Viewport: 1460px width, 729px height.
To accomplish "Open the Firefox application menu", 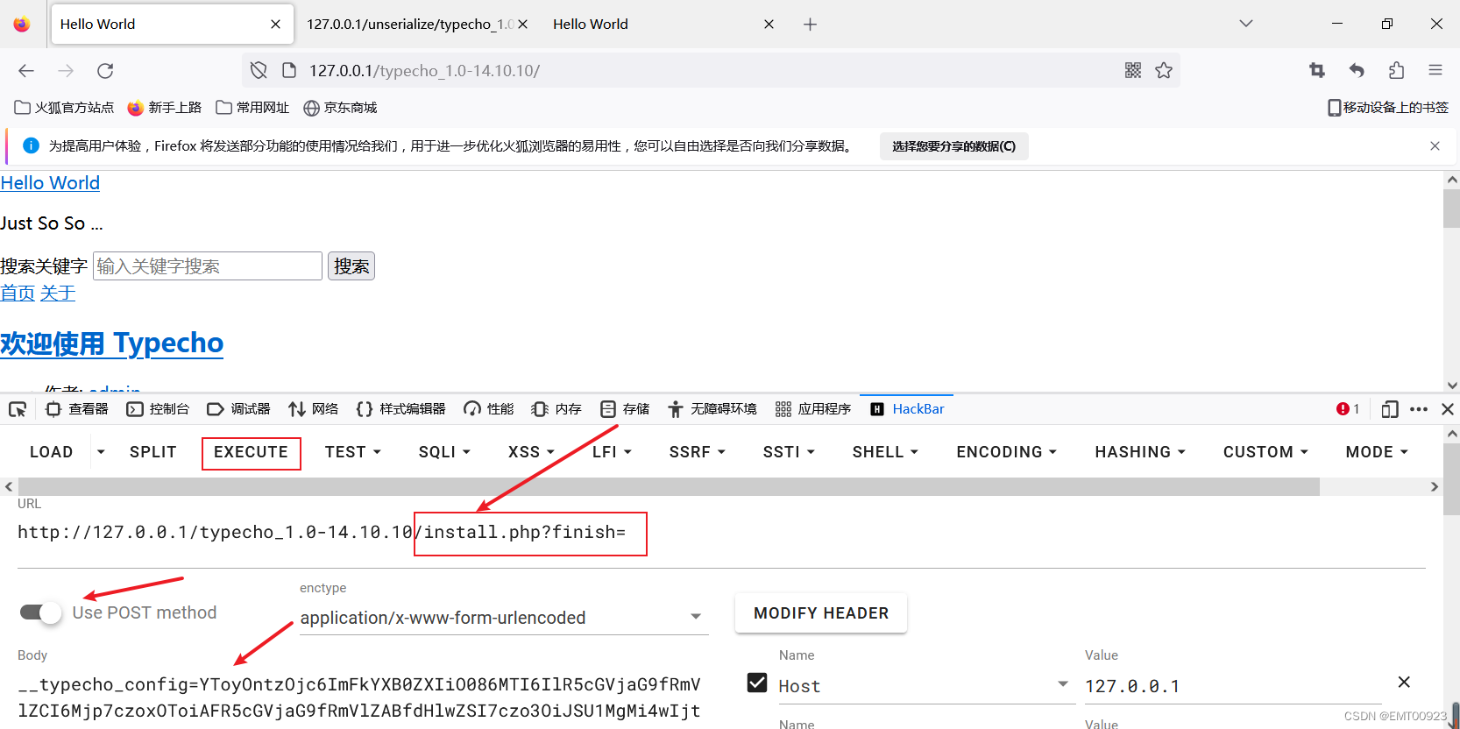I will coord(1435,70).
